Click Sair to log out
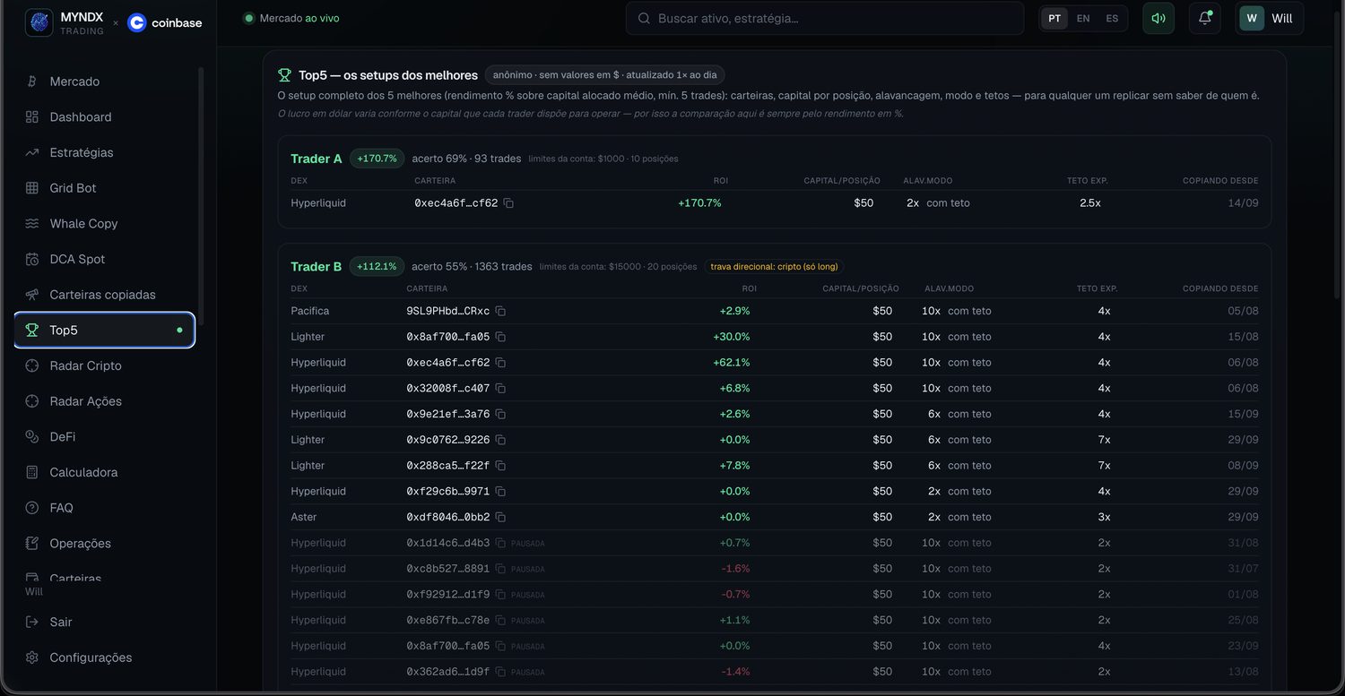This screenshot has width=1345, height=696. click(104, 622)
